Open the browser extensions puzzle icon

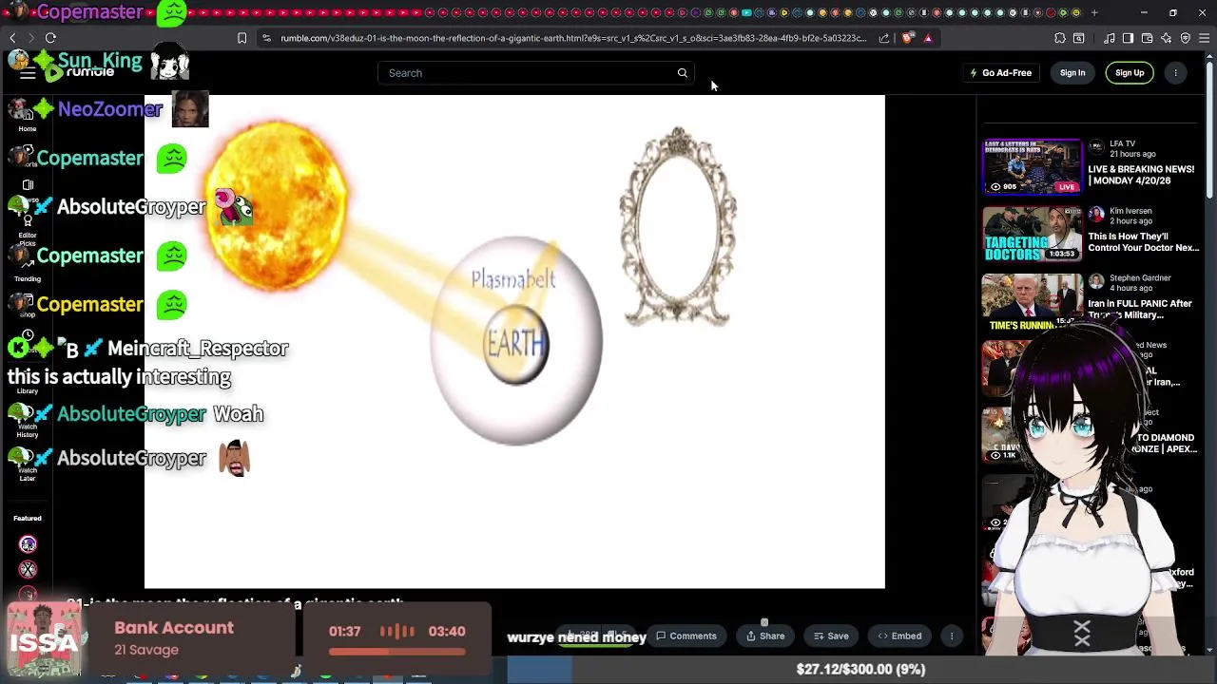(x=1060, y=38)
